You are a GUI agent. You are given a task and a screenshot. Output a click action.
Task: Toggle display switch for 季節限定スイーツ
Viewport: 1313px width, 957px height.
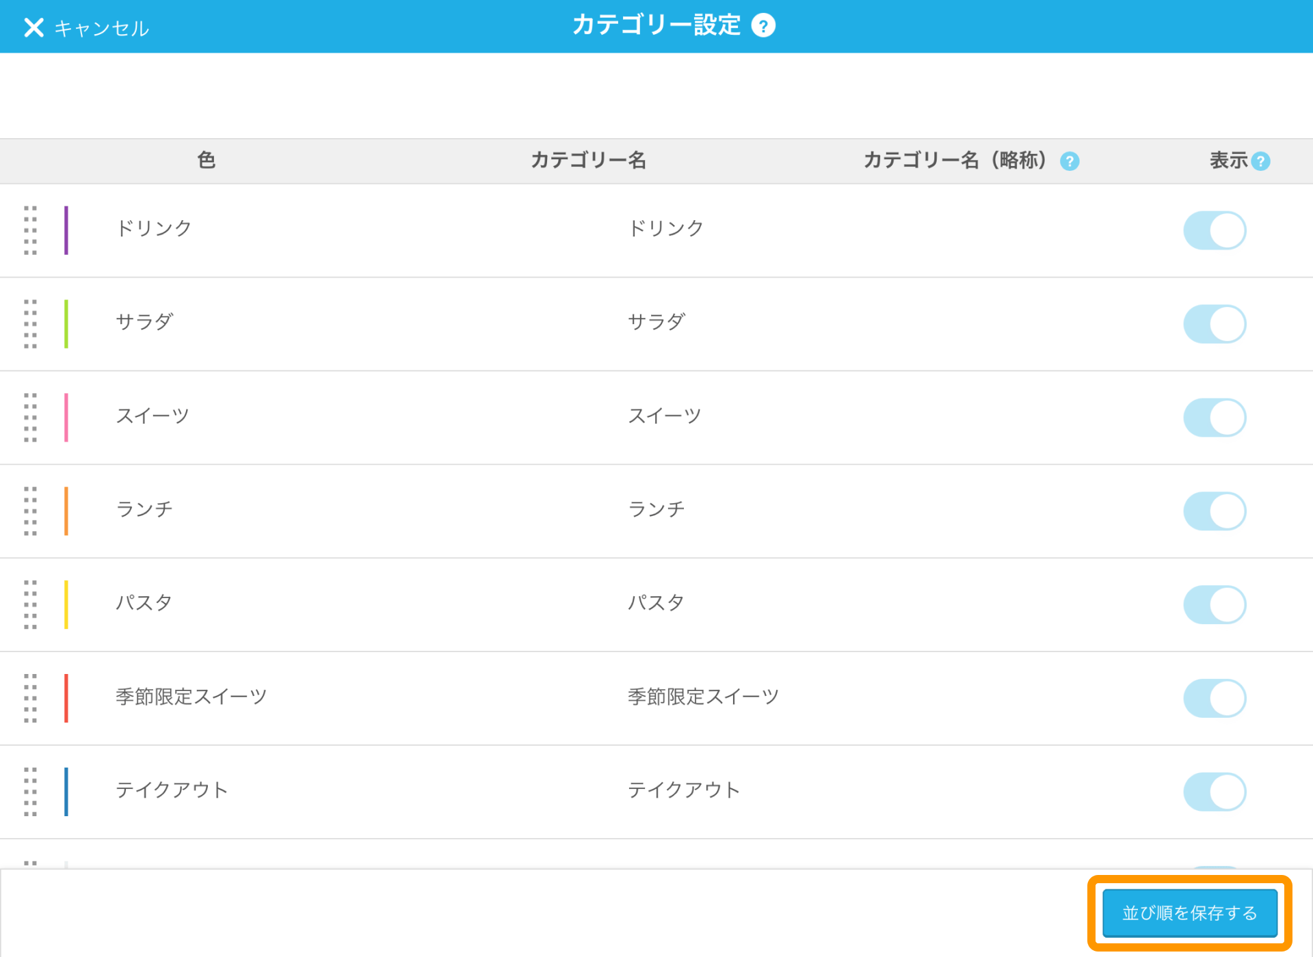[x=1215, y=699]
